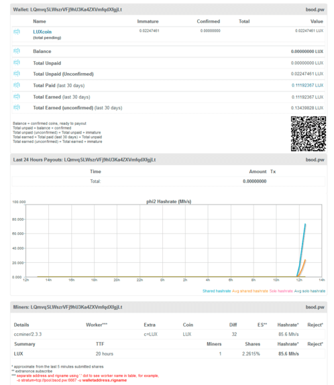Viewport: 334px width, 385px height.
Task: Click the wallet QR code image
Action: pyautogui.click(x=309, y=134)
